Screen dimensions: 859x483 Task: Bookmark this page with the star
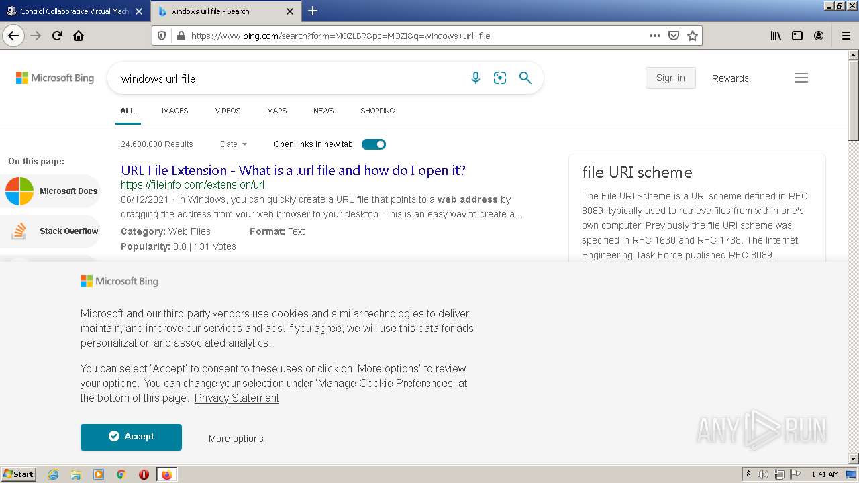click(x=693, y=36)
